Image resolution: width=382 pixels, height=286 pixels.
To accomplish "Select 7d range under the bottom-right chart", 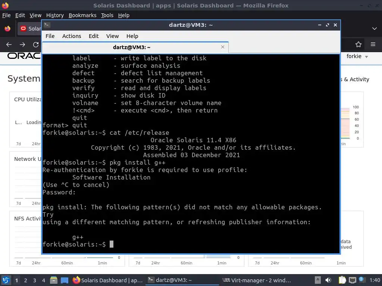I will pos(257,263).
